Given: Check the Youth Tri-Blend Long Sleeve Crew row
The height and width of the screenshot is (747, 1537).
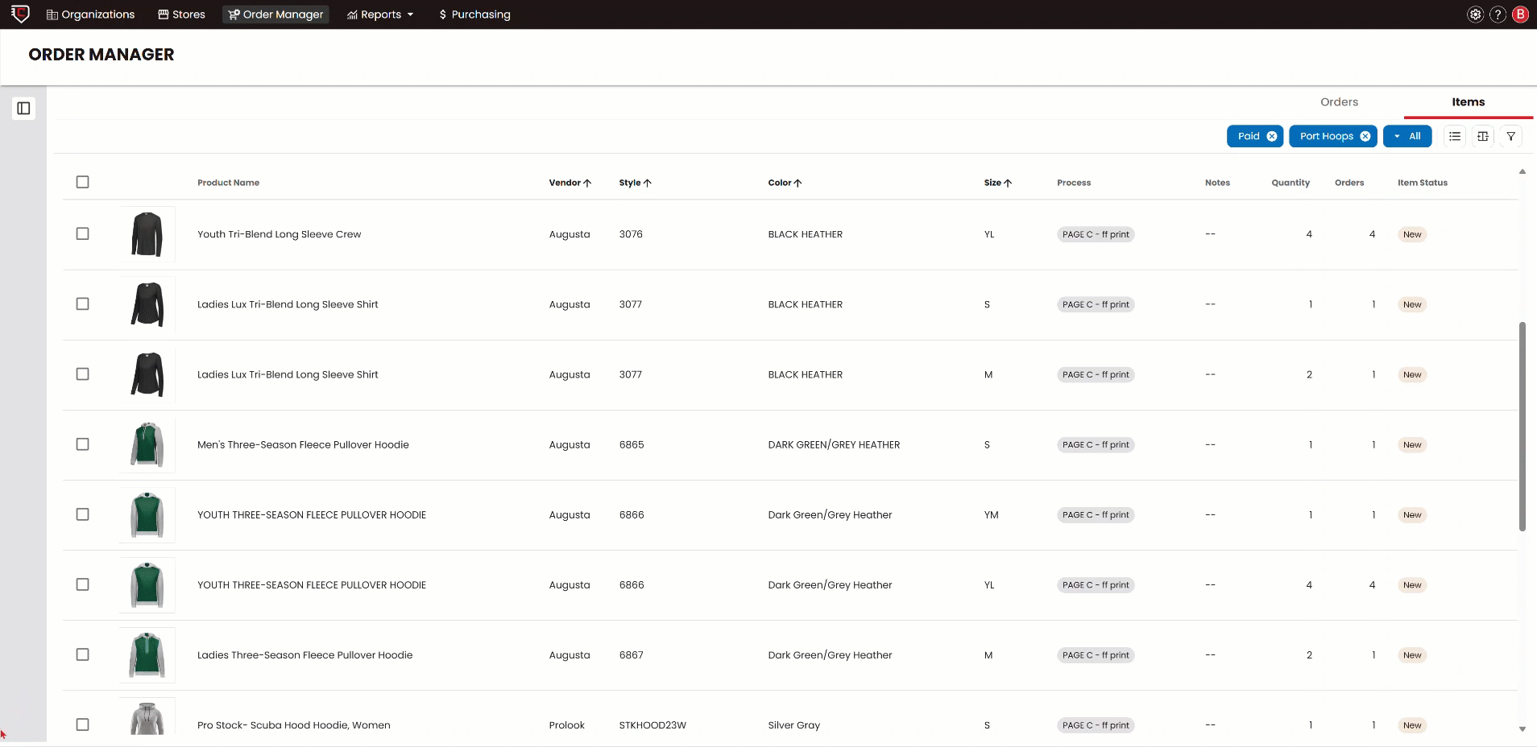Looking at the screenshot, I should 82,234.
